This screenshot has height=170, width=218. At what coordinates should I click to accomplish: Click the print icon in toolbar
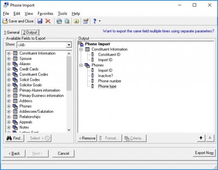[x=59, y=21]
